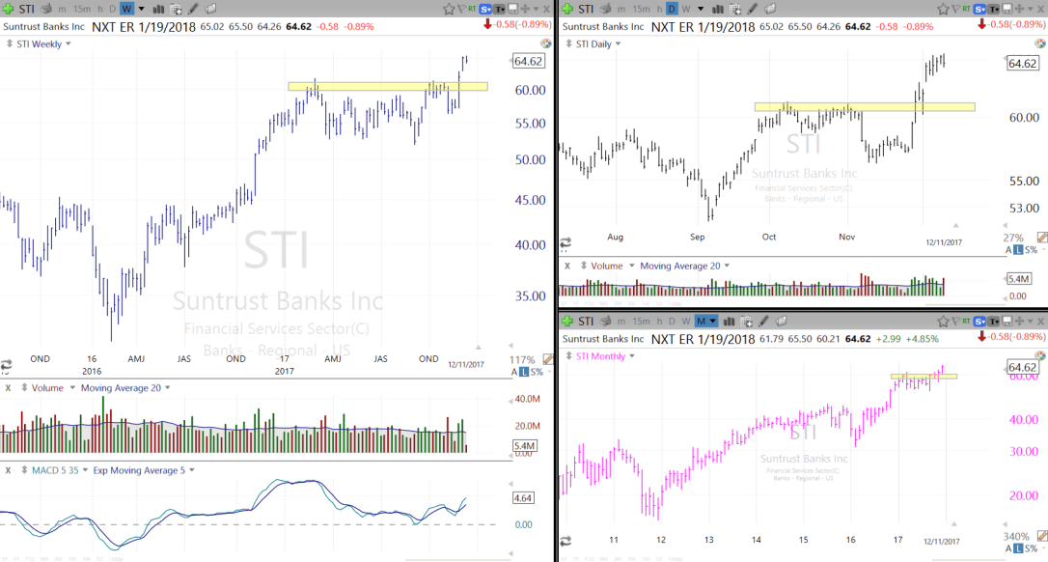Screen dimensions: 1048x562
Task: Expand the STI Weekly plot dropdown
Action: (68, 43)
